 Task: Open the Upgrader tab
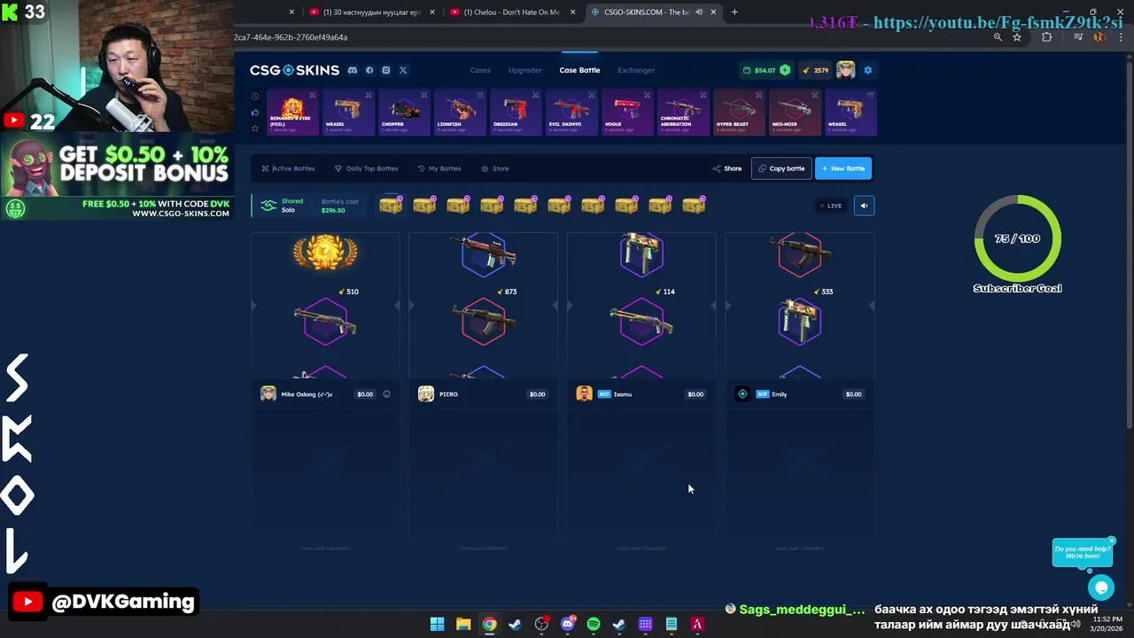pyautogui.click(x=524, y=70)
